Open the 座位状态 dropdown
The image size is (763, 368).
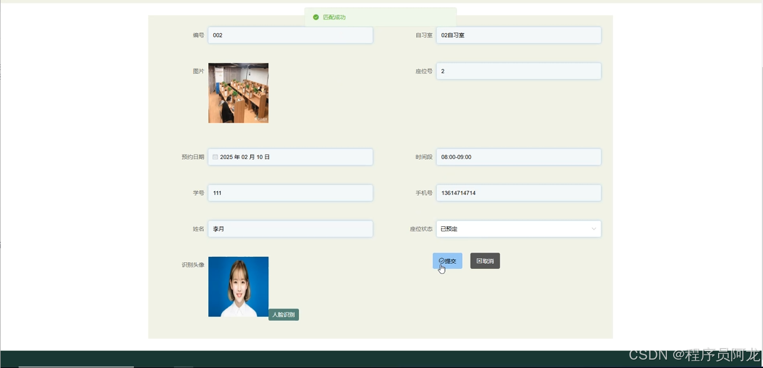pyautogui.click(x=519, y=229)
